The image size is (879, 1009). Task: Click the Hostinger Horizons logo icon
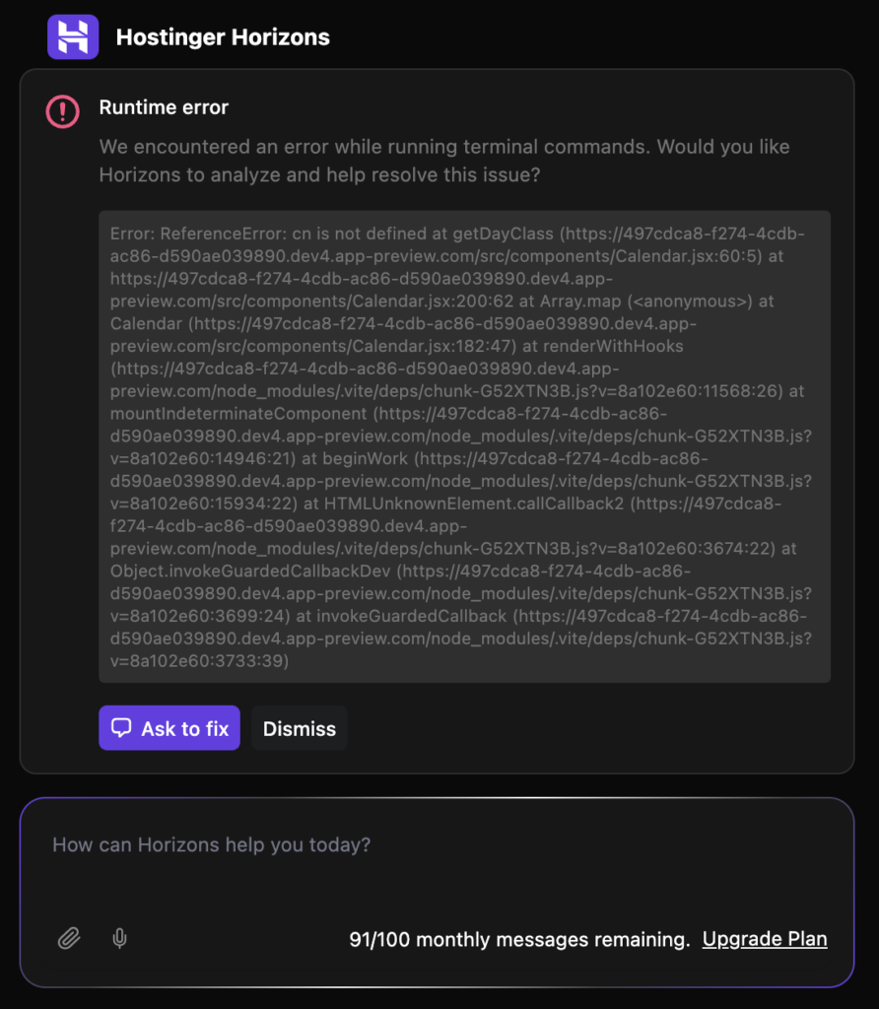73,36
